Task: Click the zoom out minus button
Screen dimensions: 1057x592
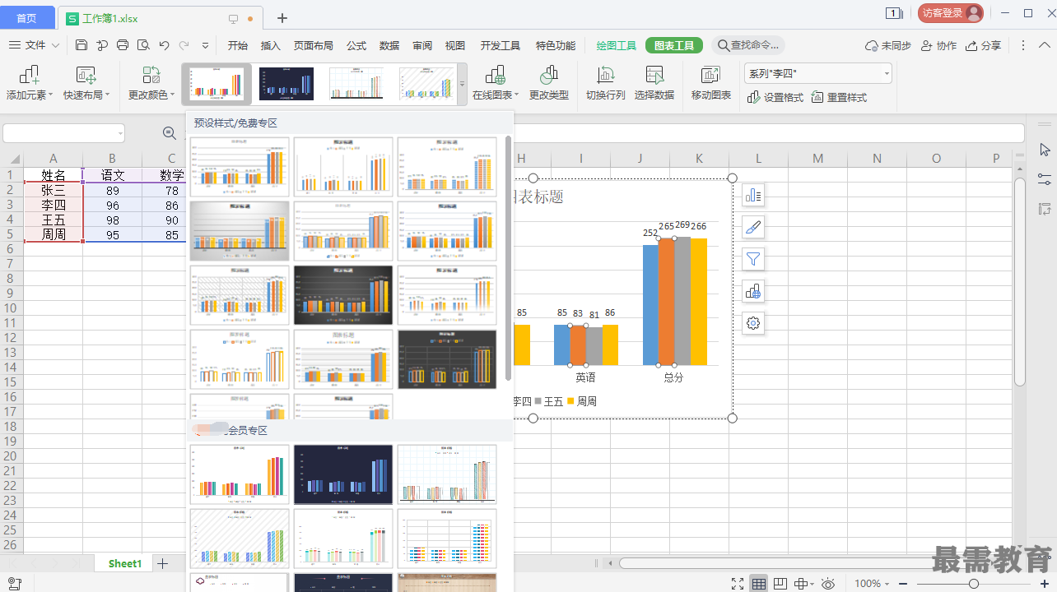Action: point(903,584)
